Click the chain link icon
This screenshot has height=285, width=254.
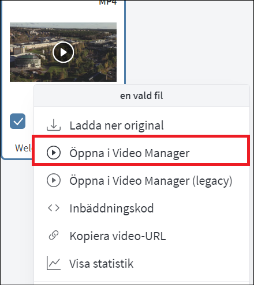click(54, 235)
